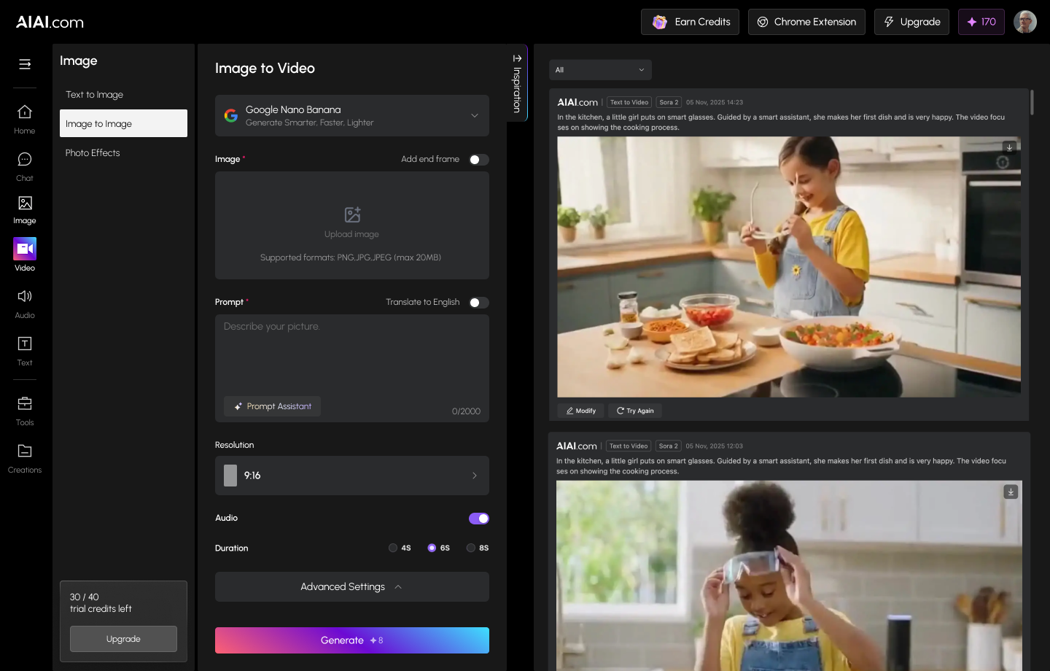Screen dimensions: 1050x671
Task: Click Earn Credits button
Action: [x=690, y=22]
